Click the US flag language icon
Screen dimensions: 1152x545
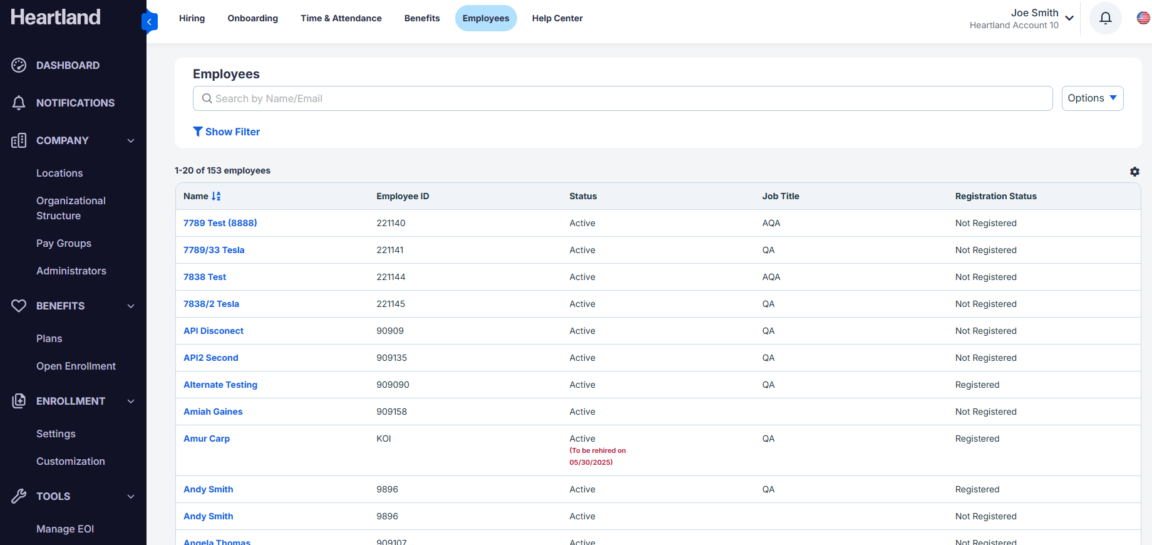(1143, 18)
